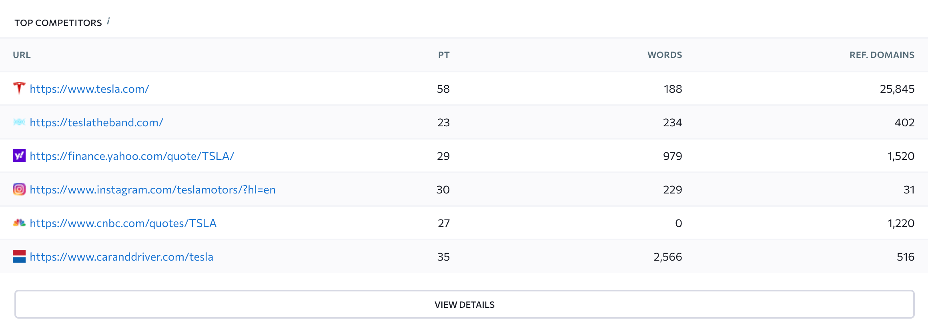
Task: Sort by the Words column header
Action: (664, 55)
